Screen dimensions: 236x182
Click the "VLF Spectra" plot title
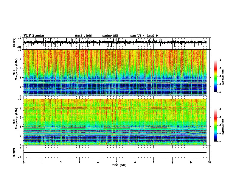34,36
